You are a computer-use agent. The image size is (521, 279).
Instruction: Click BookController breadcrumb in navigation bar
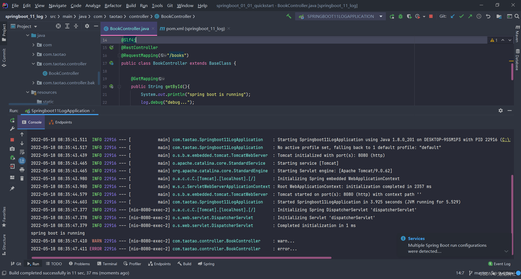[x=173, y=17]
